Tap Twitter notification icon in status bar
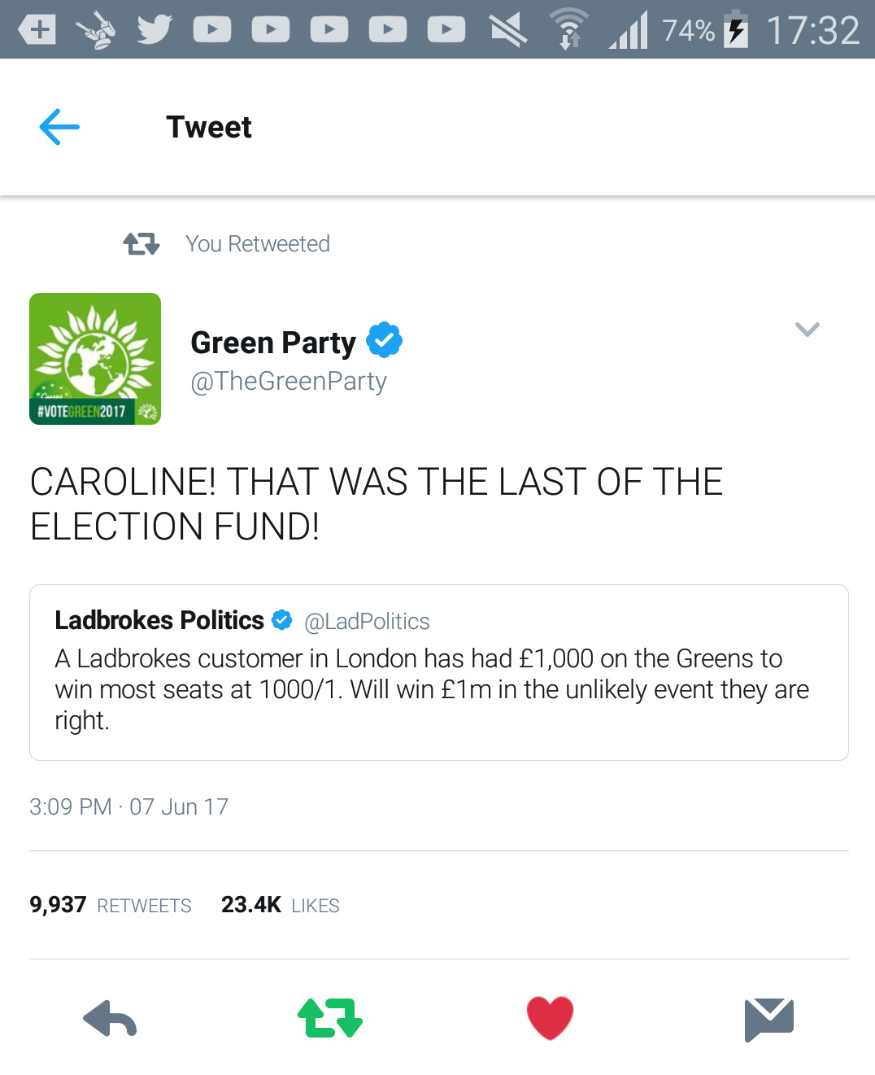The height and width of the screenshot is (1075, 875). [x=154, y=30]
